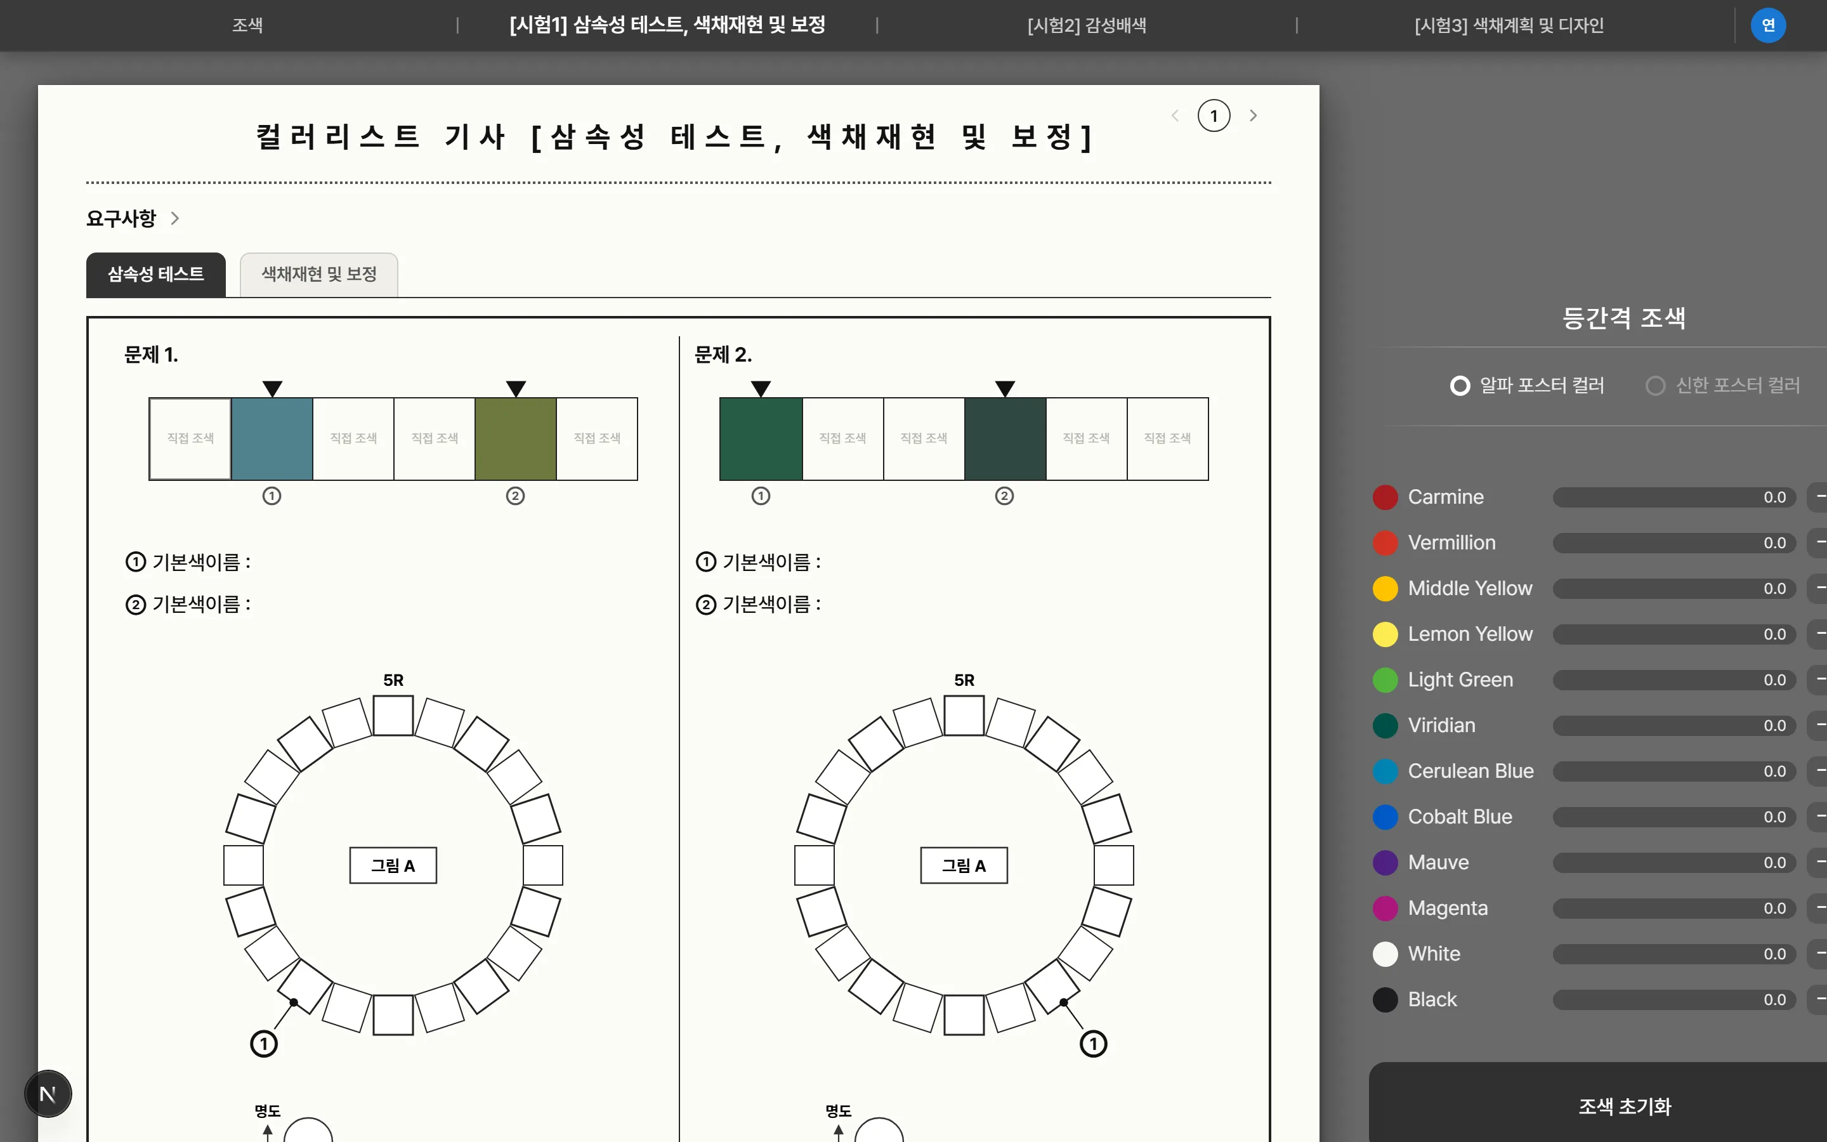Decrease Light Green with the minus button
The height and width of the screenshot is (1142, 1827).
tap(1818, 679)
